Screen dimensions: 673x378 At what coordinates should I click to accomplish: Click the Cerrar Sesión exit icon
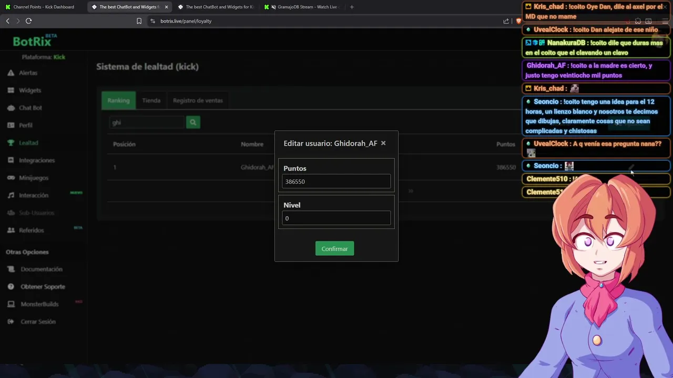pyautogui.click(x=11, y=322)
